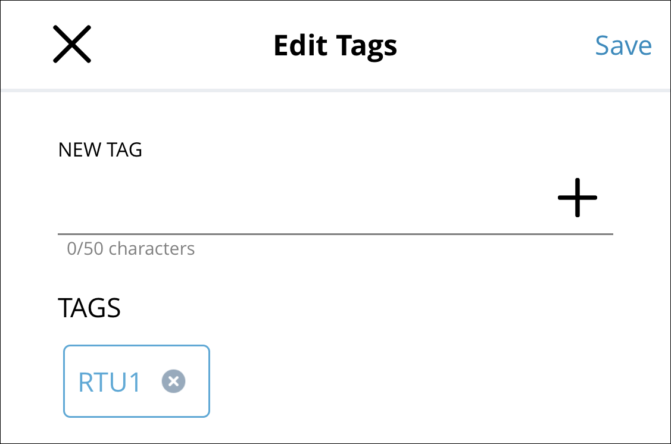Click the 0/50 characters counter
The height and width of the screenshot is (444, 671).
131,248
